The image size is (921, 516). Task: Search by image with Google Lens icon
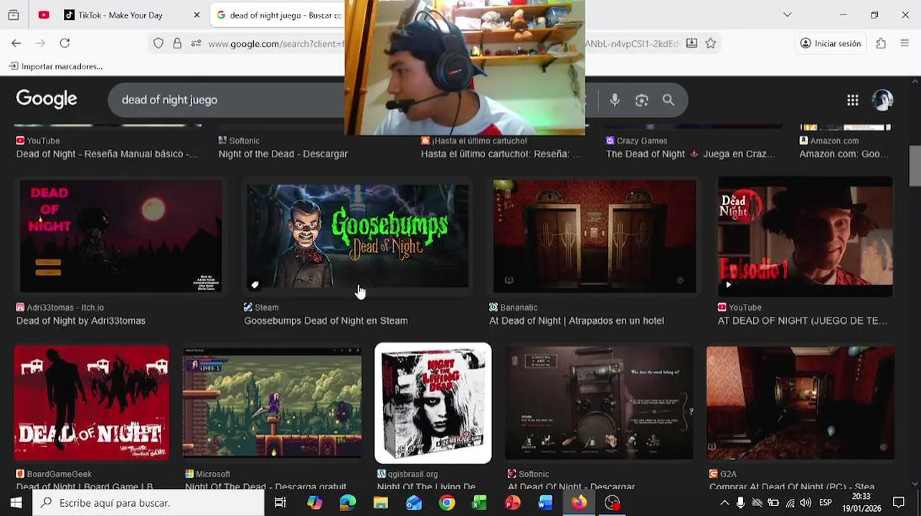641,100
